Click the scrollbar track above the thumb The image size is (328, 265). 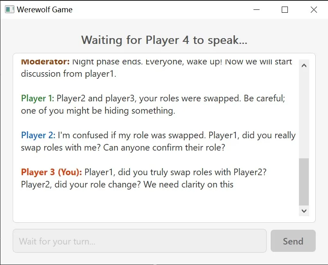(x=304, y=114)
